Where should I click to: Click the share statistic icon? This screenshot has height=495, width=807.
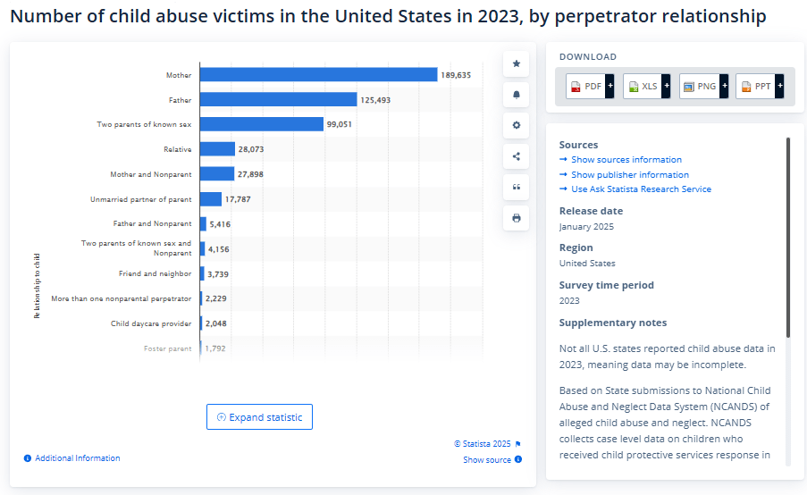(x=517, y=156)
